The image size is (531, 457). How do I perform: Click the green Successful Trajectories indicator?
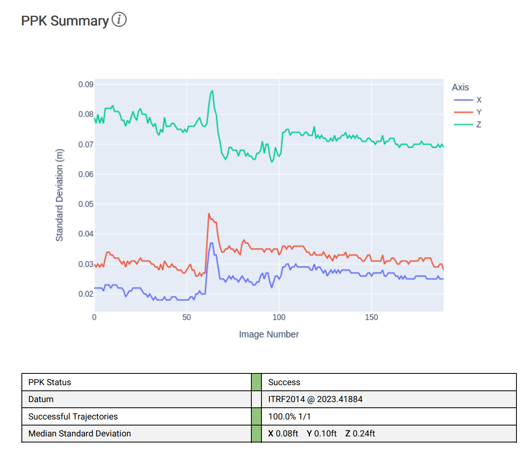[256, 417]
